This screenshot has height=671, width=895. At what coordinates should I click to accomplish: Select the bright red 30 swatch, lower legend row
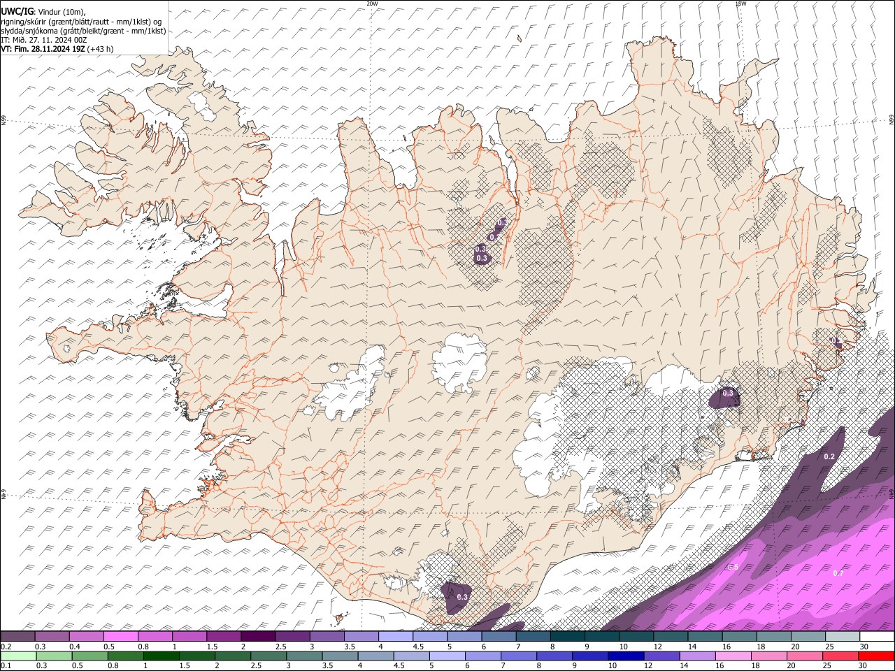pos(876,656)
